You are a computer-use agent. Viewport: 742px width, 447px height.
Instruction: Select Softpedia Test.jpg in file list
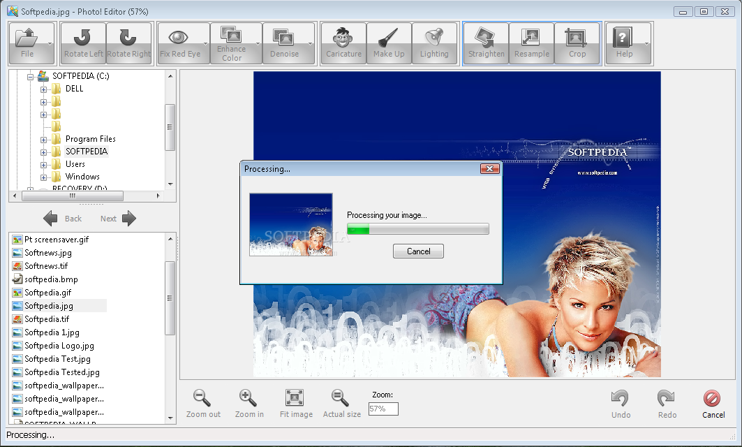pyautogui.click(x=57, y=358)
